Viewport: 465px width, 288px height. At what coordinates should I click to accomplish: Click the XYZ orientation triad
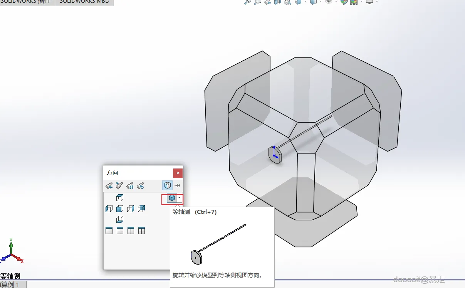tap(12, 251)
